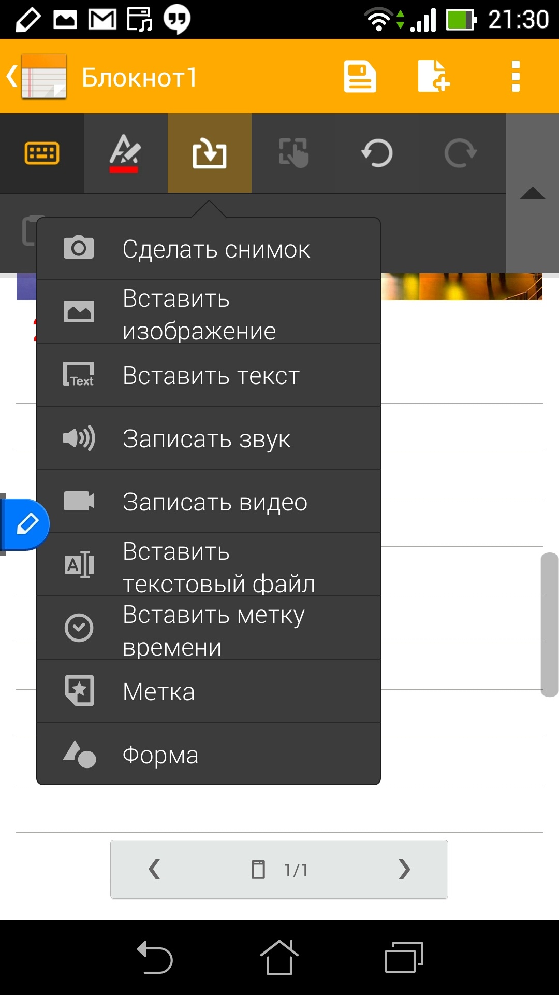
Task: Click the page scrollbar handle
Action: click(549, 624)
